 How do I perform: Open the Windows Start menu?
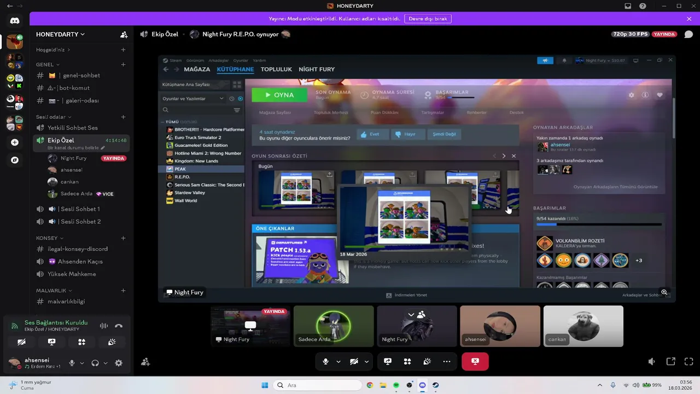[x=265, y=385]
